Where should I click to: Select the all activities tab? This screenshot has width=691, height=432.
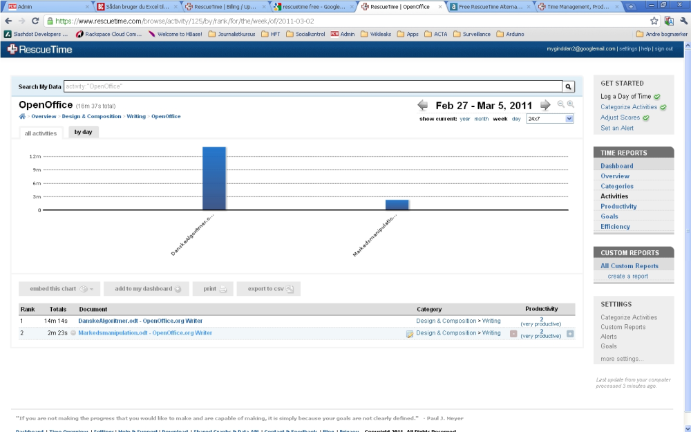41,133
